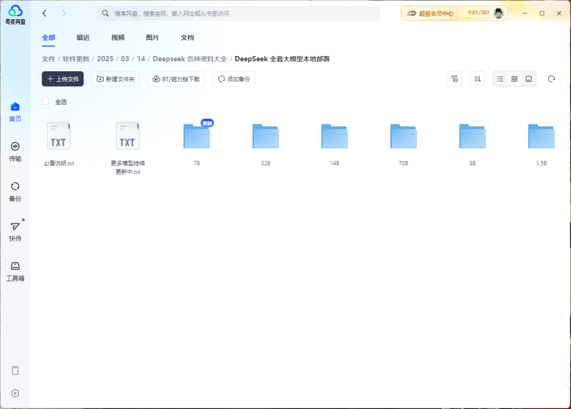Open the 超级会员中心 member center
Image resolution: width=571 pixels, height=409 pixels.
click(430, 13)
